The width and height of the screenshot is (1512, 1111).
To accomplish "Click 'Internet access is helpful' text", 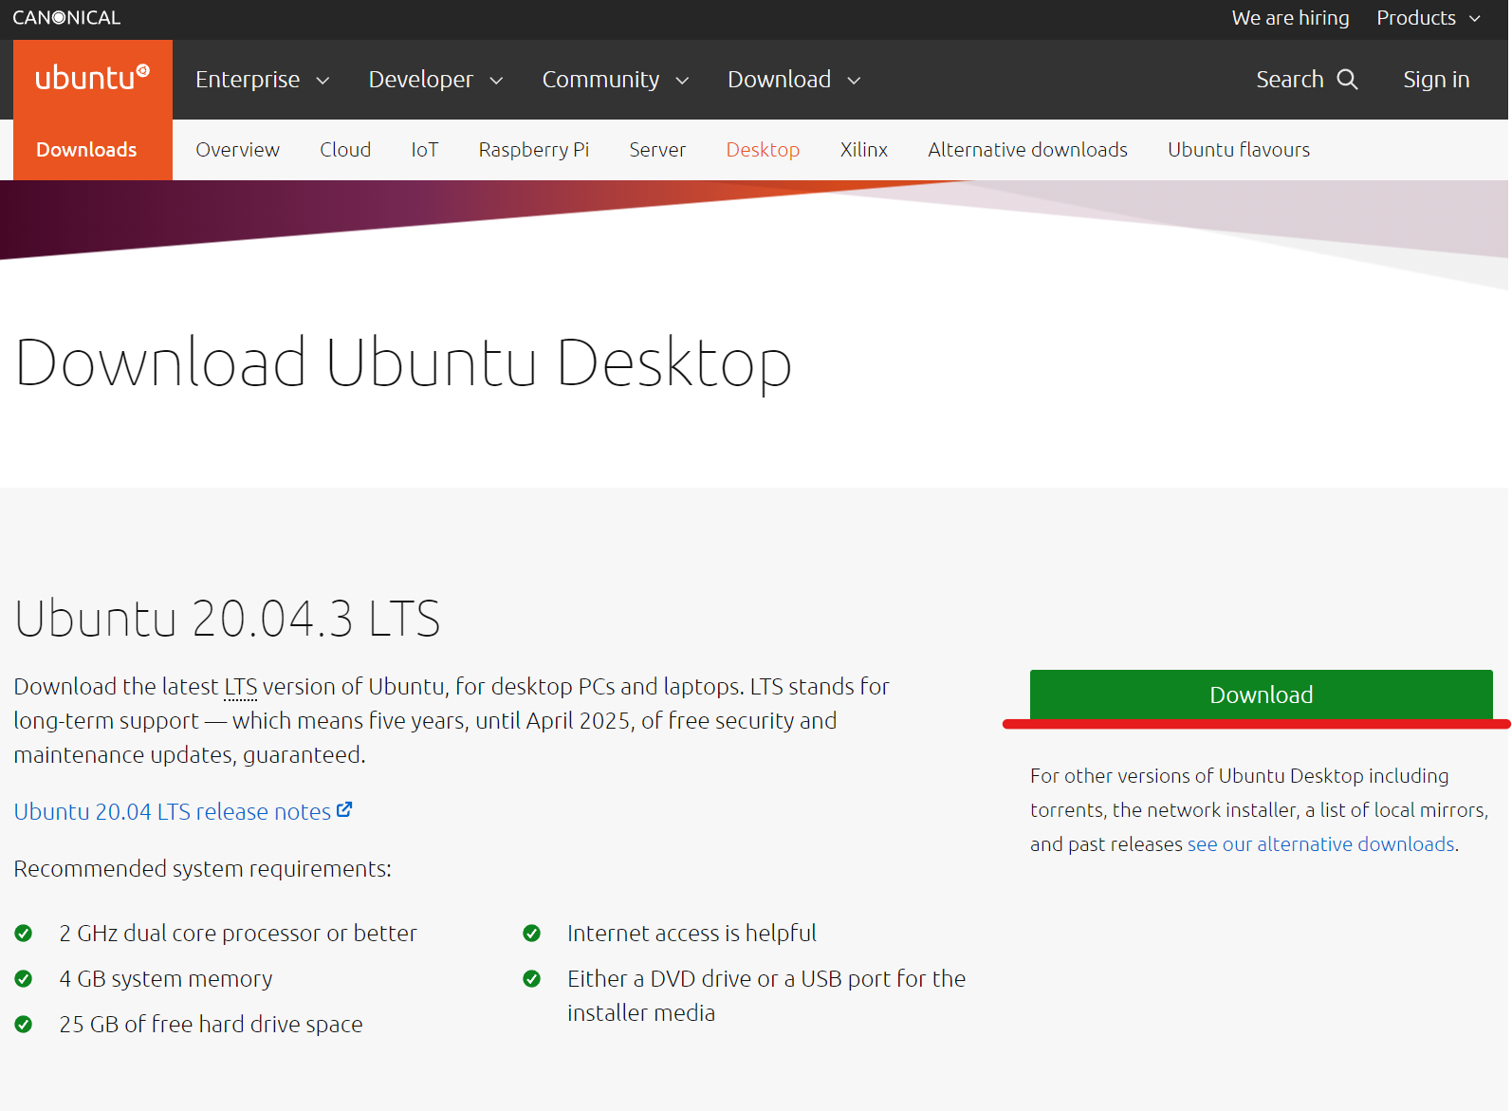I will (x=691, y=934).
